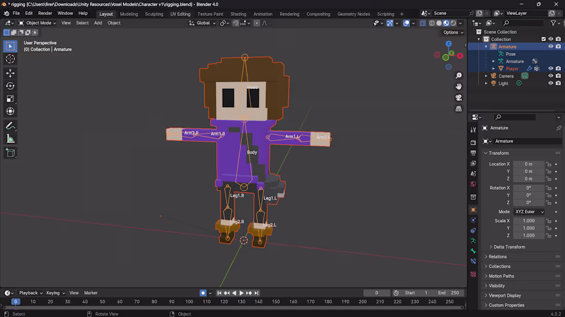Expand the Options panel in the viewport

tap(453, 32)
